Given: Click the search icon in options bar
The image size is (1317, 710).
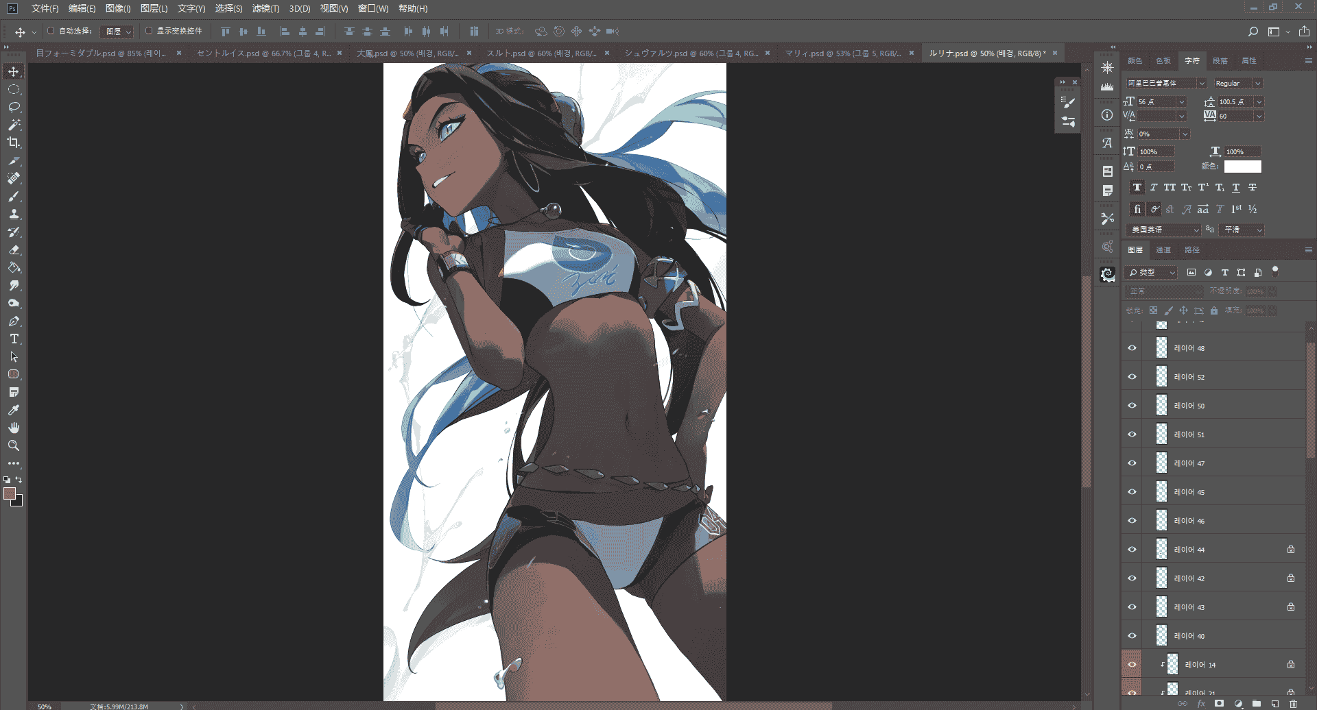Looking at the screenshot, I should [x=1253, y=32].
